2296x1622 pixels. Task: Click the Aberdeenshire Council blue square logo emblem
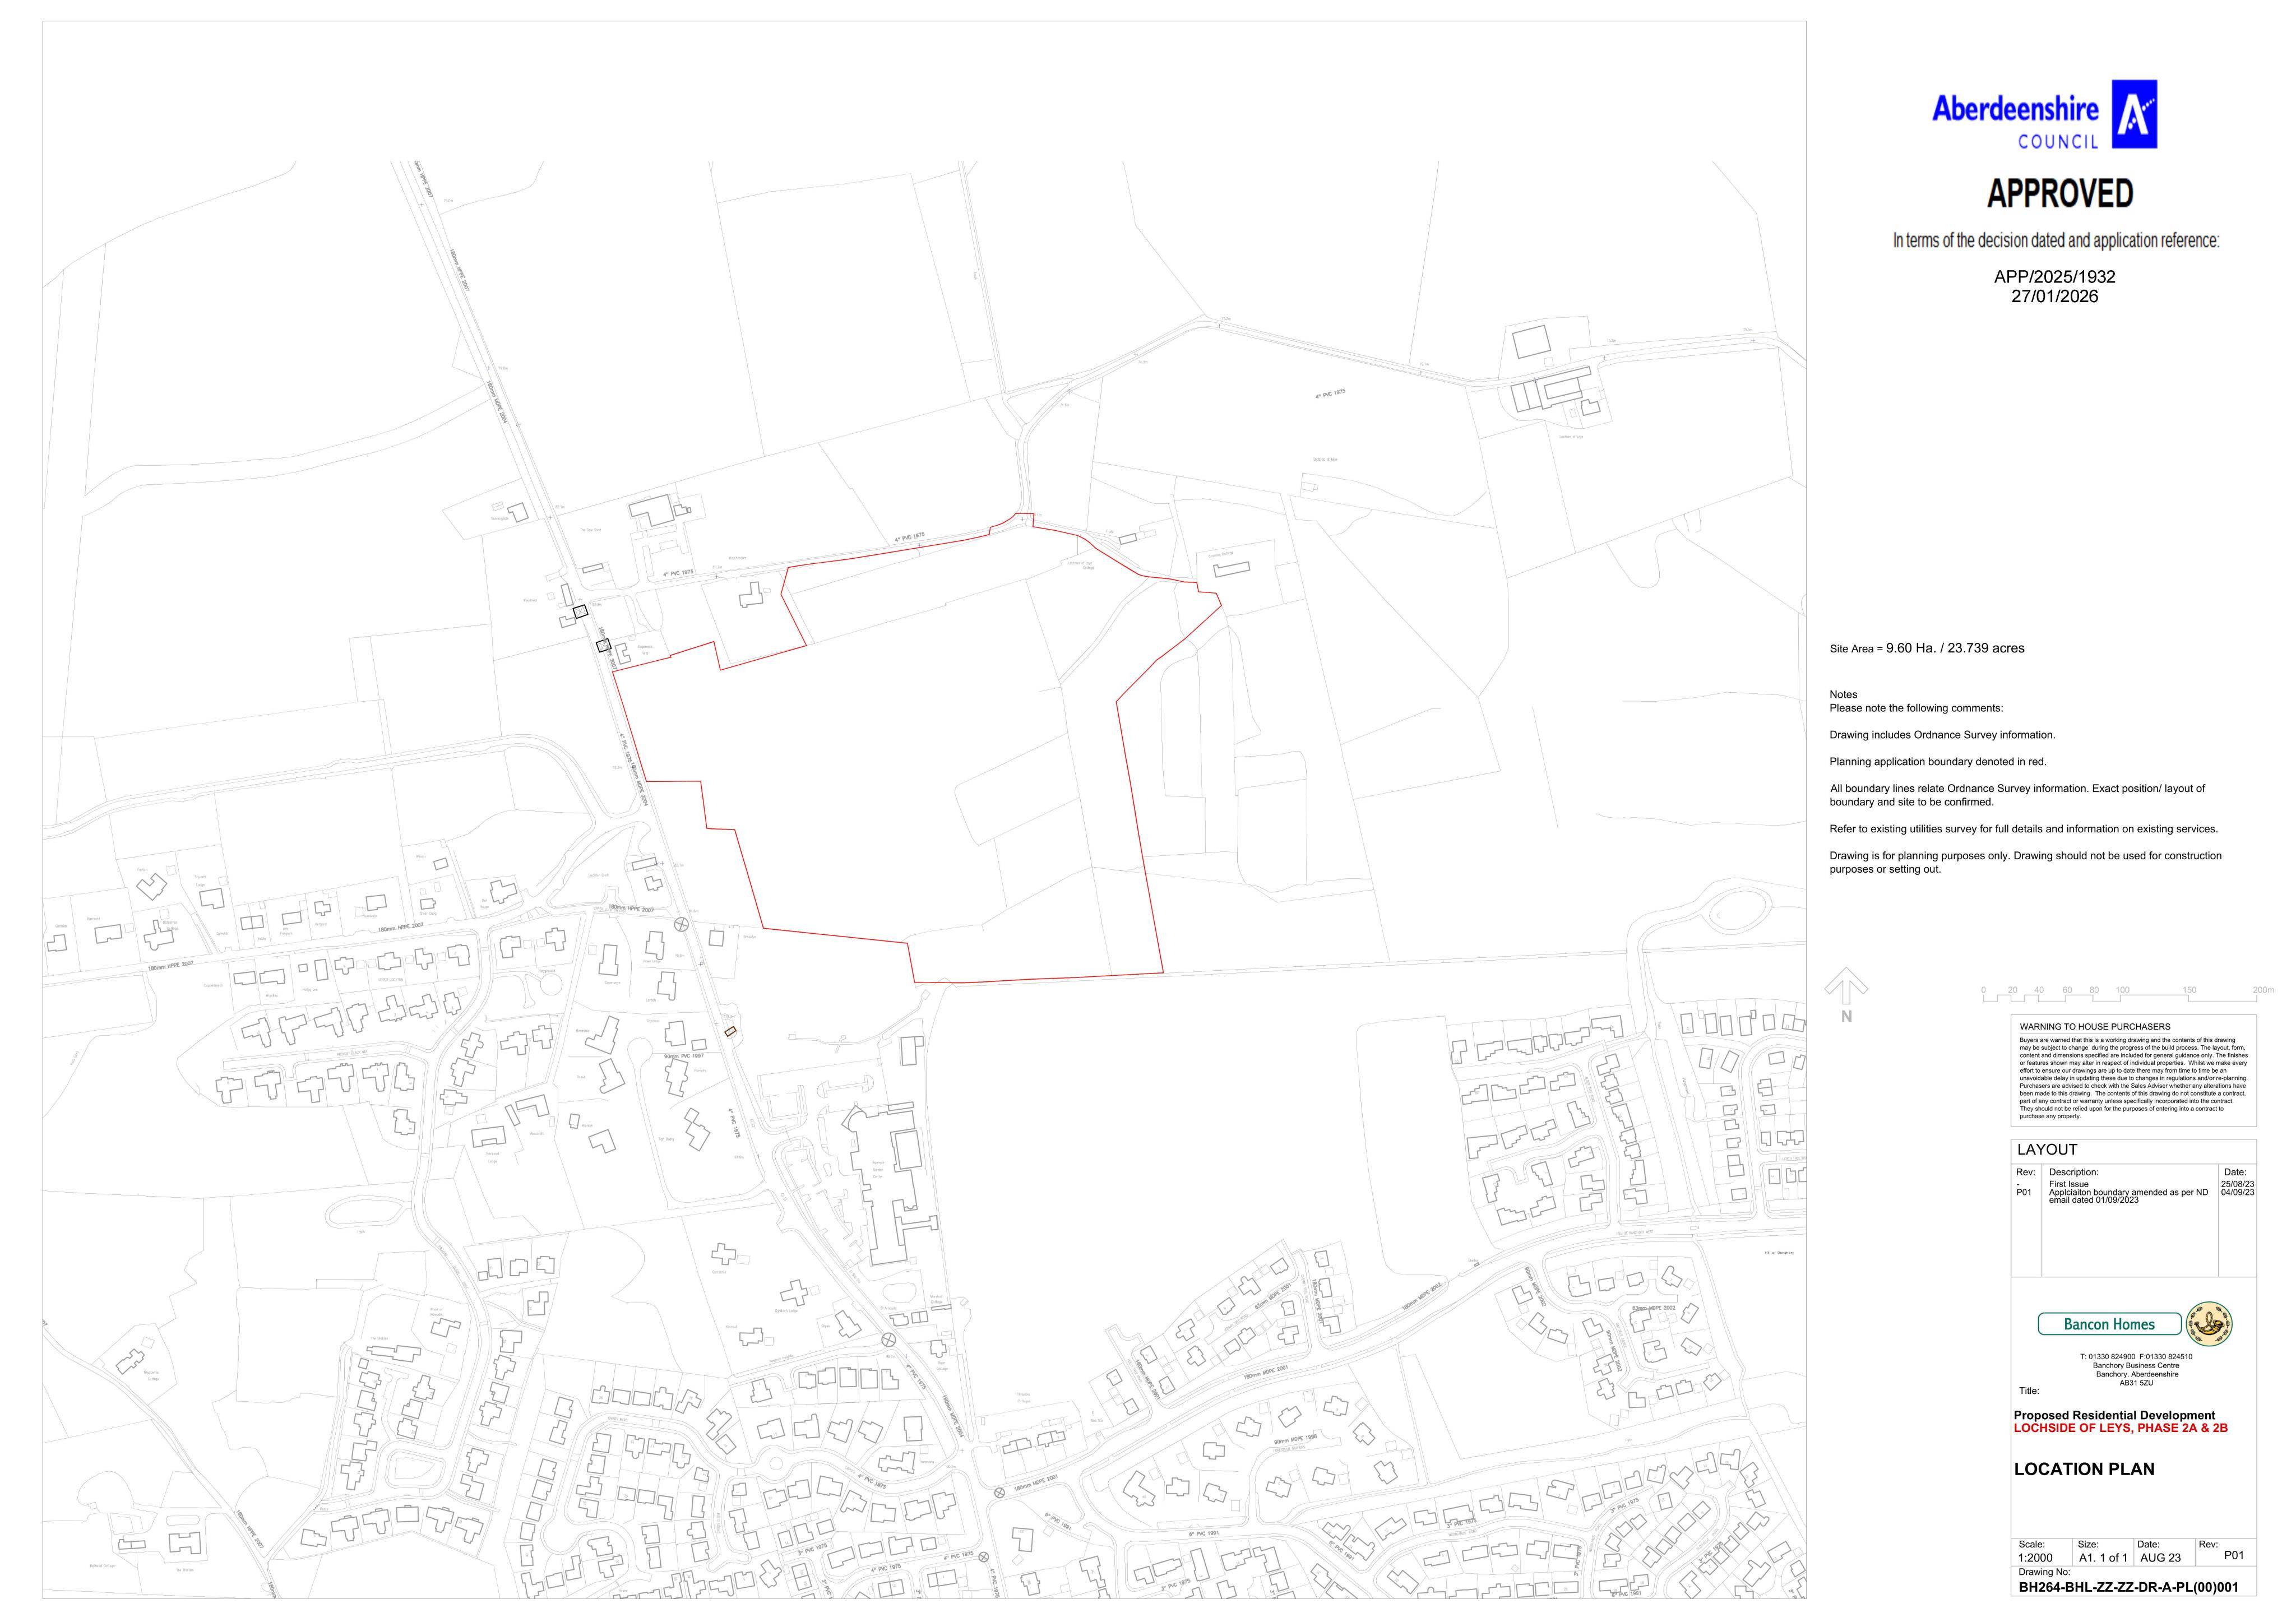pyautogui.click(x=2133, y=114)
